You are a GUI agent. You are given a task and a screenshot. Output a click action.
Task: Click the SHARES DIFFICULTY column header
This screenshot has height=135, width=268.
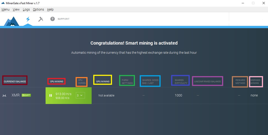[181, 81]
